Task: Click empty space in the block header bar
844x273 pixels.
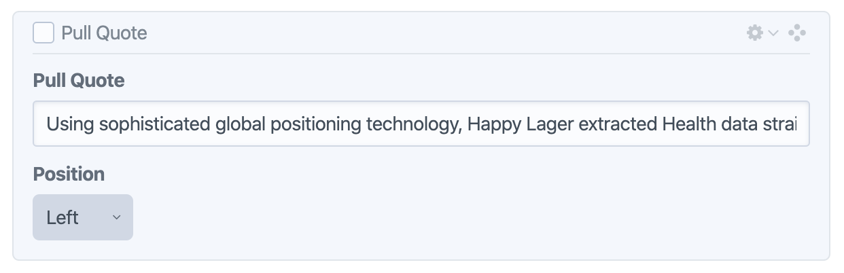Action: click(x=442, y=33)
